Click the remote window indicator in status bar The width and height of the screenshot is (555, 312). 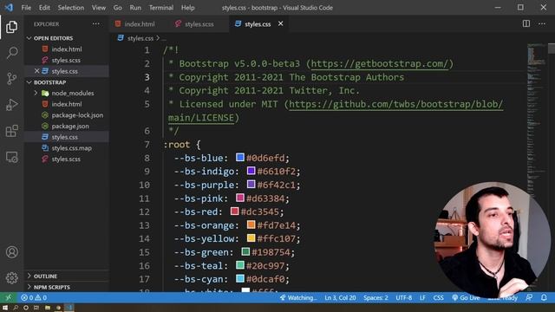pos(9,297)
